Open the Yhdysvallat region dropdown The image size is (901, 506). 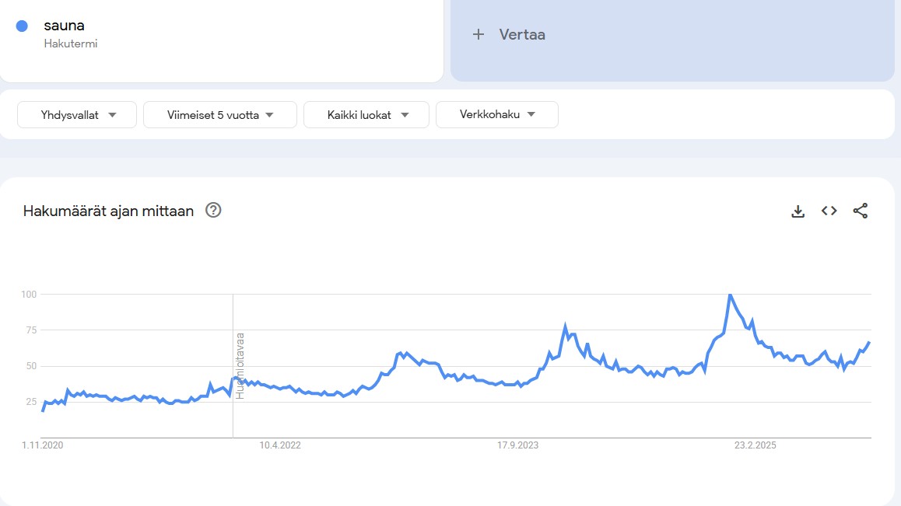click(77, 114)
